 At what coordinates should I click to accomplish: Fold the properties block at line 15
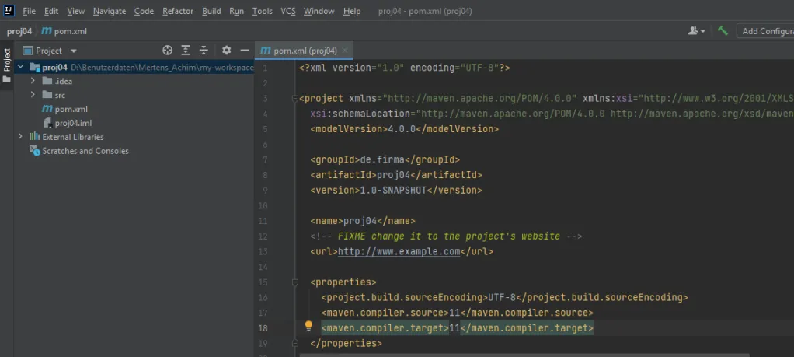(x=295, y=282)
